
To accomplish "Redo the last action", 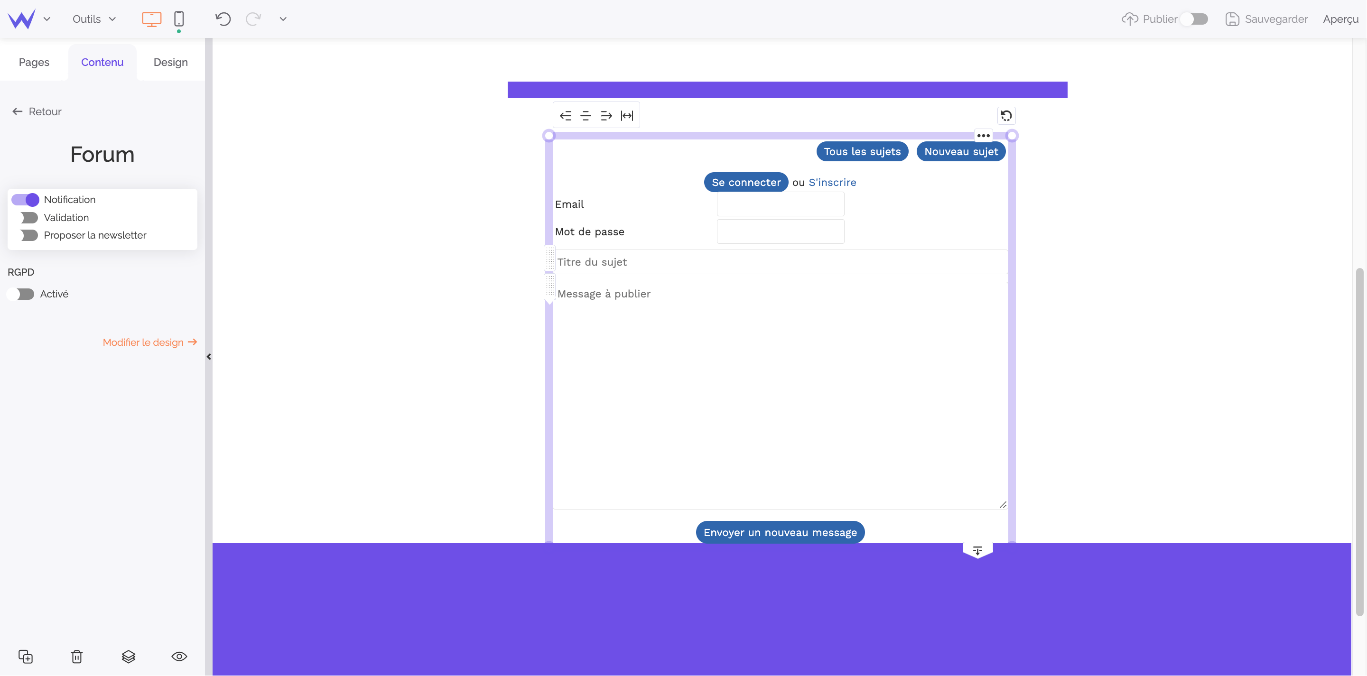I will pyautogui.click(x=253, y=19).
